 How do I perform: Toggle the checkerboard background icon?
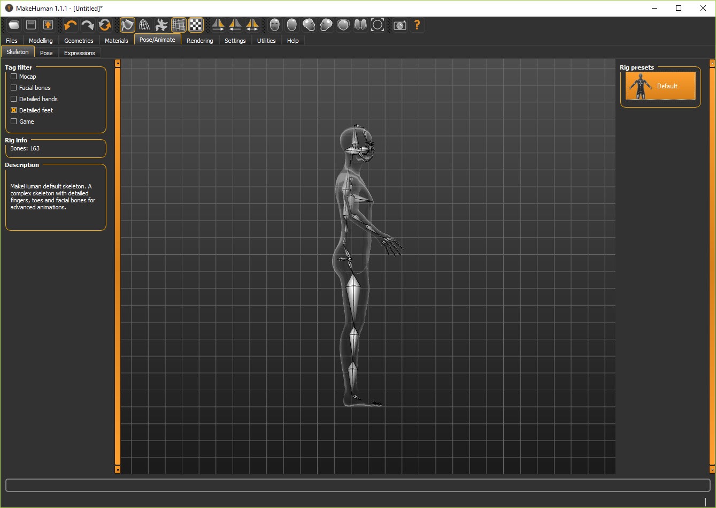[x=196, y=25]
